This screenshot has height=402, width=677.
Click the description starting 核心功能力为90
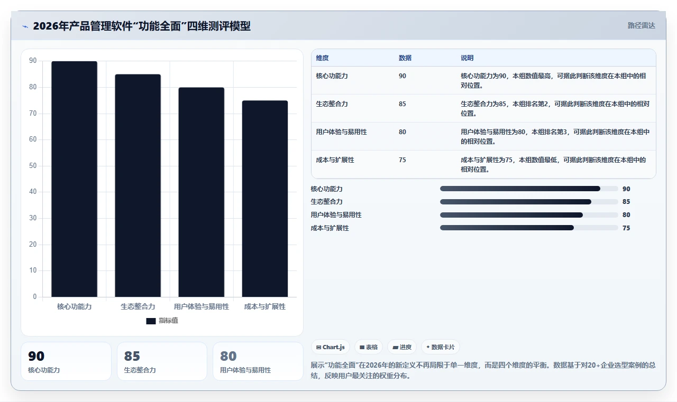click(x=553, y=81)
